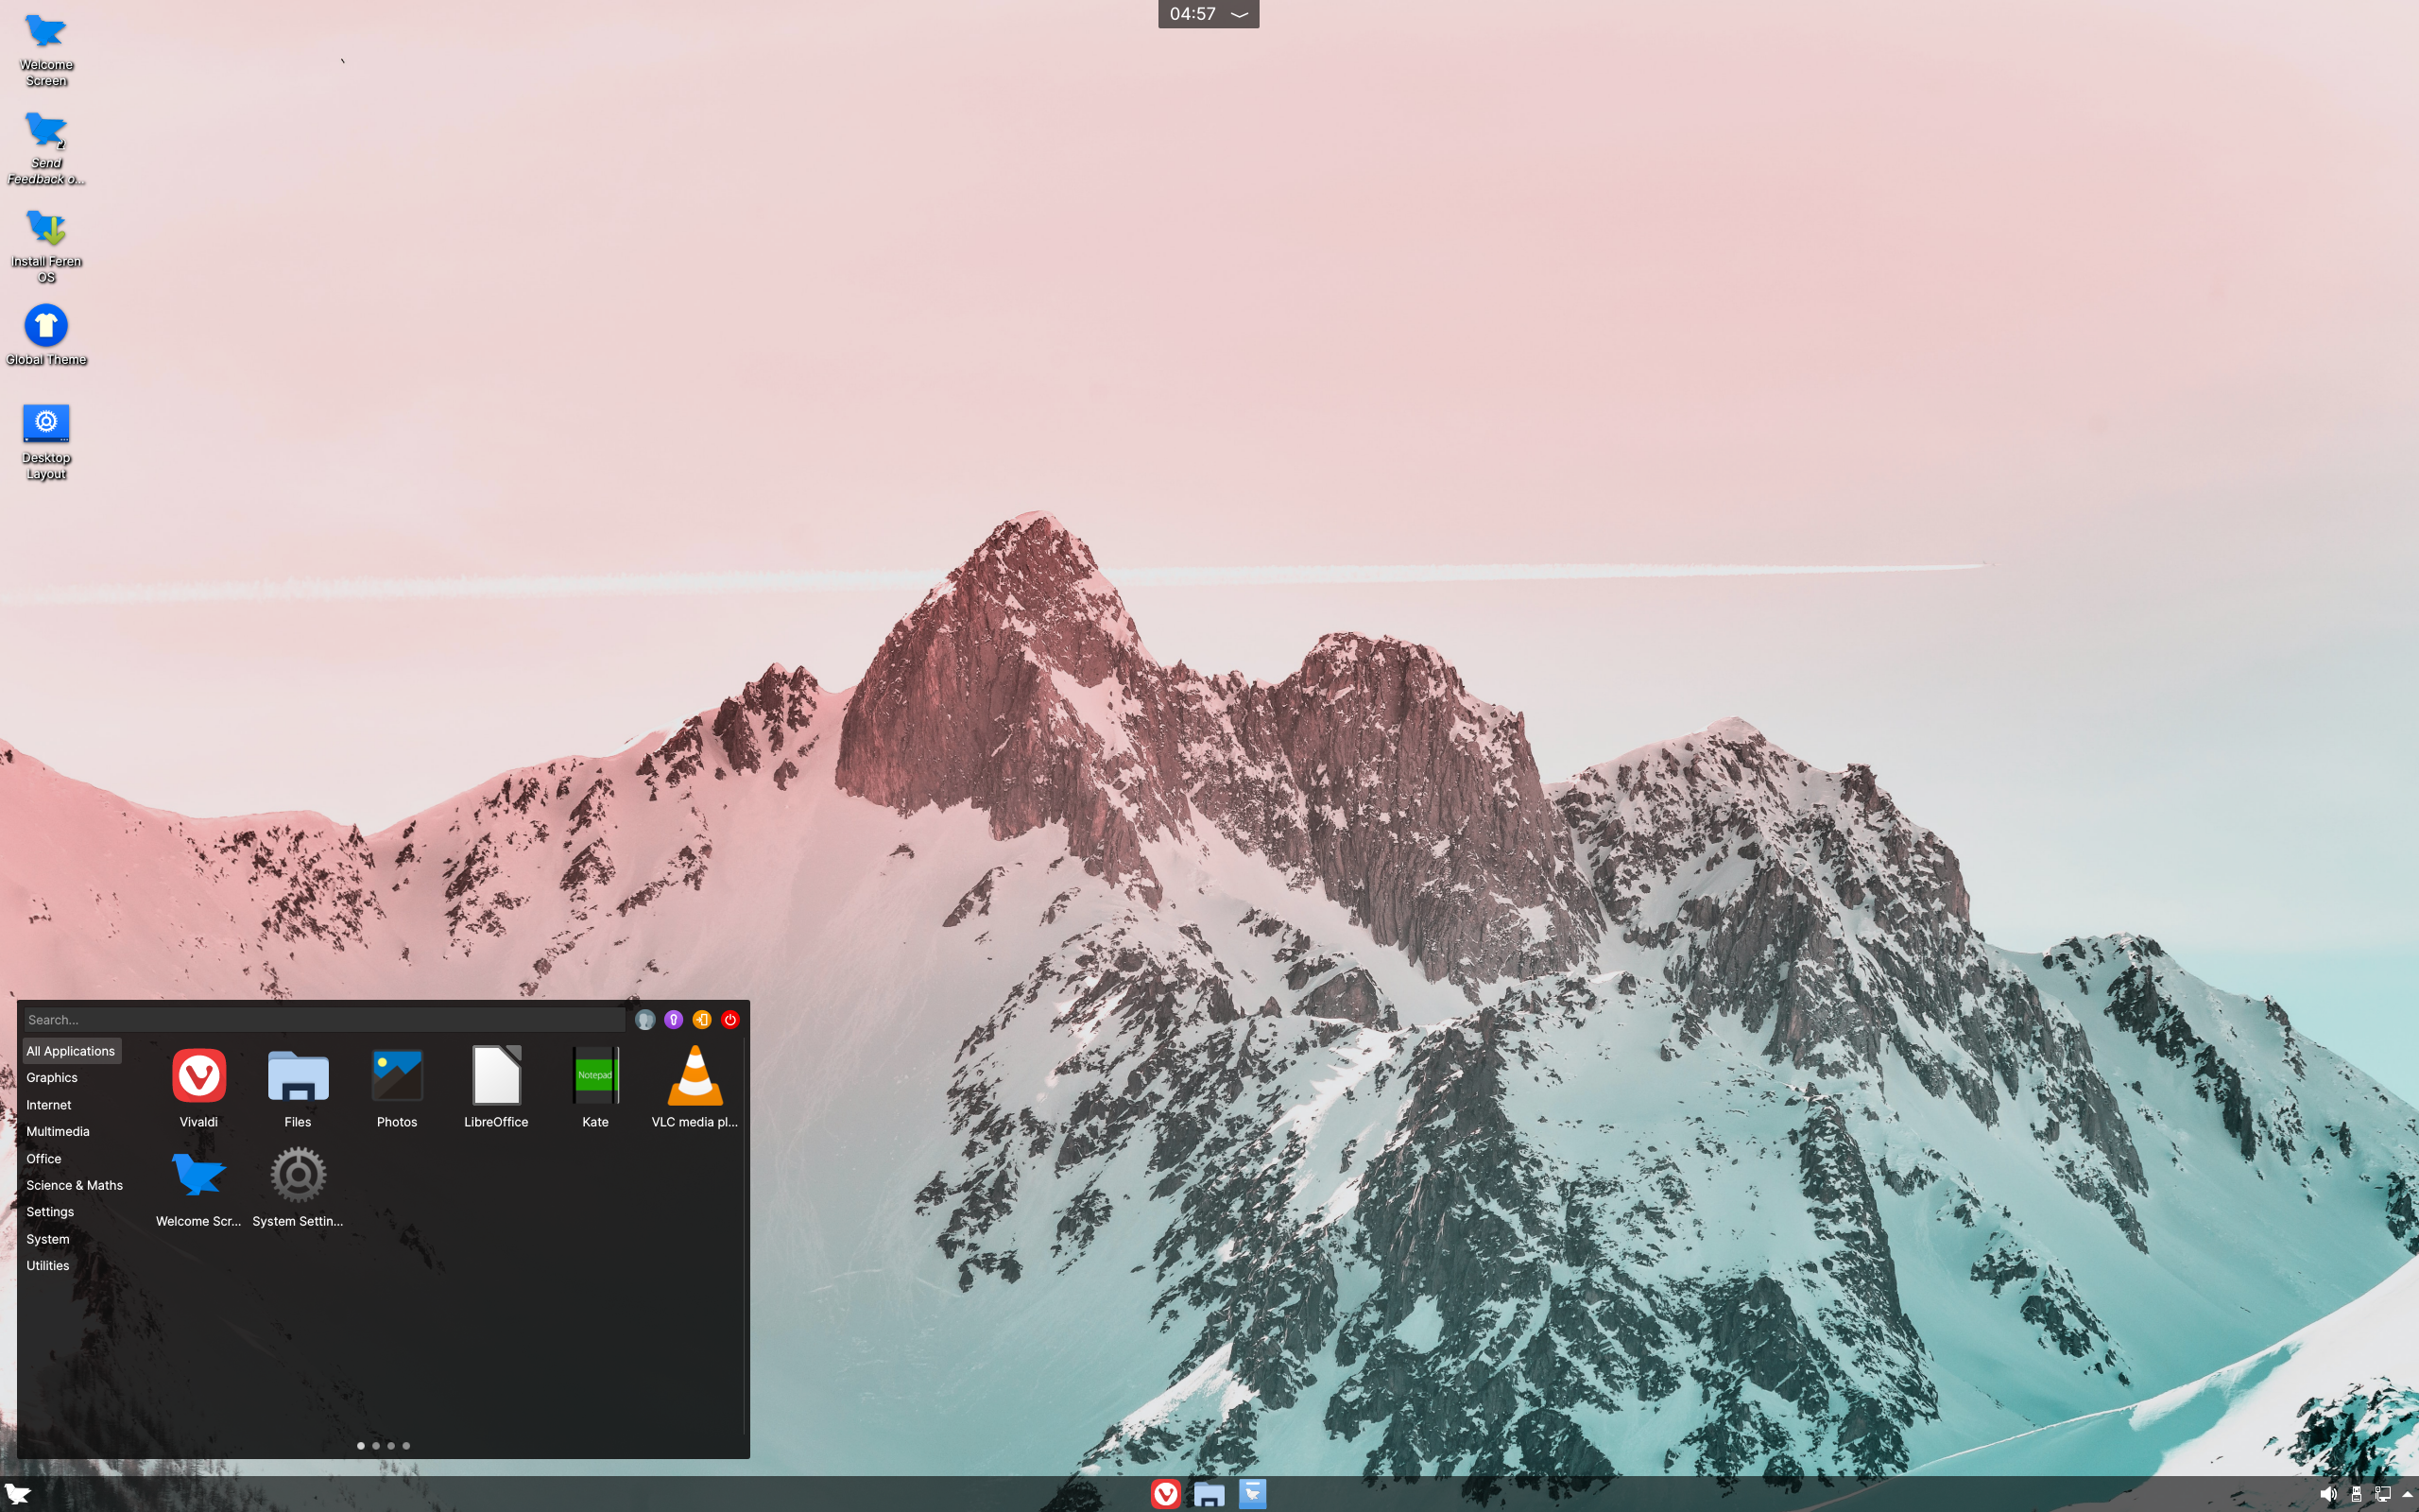Expand the app menu pages indicator
2419x1512 pixels.
pos(383,1446)
